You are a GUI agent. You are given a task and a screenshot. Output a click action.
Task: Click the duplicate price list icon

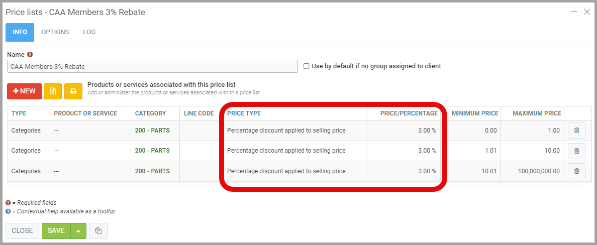tap(98, 231)
